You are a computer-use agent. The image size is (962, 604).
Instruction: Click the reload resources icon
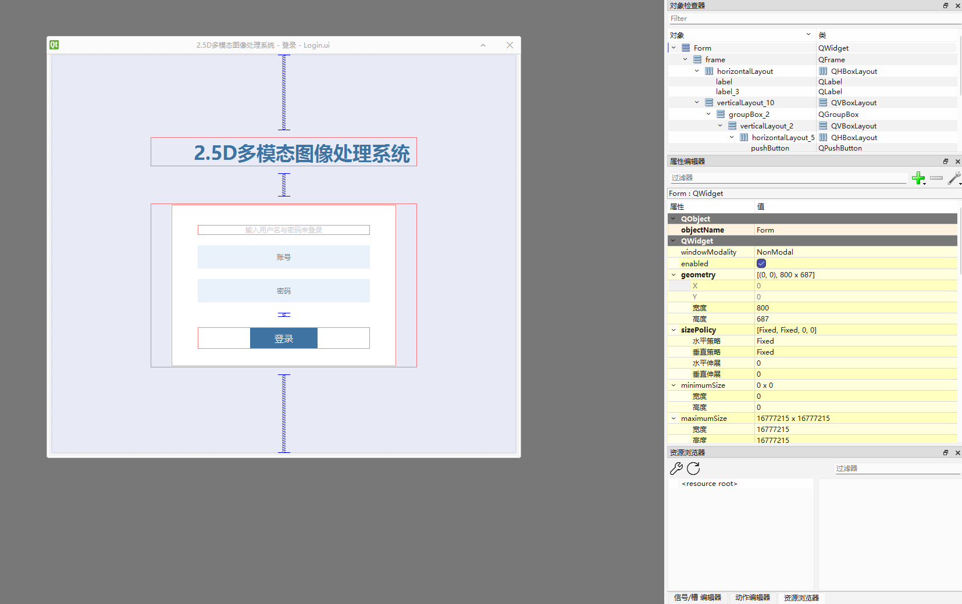click(x=693, y=469)
